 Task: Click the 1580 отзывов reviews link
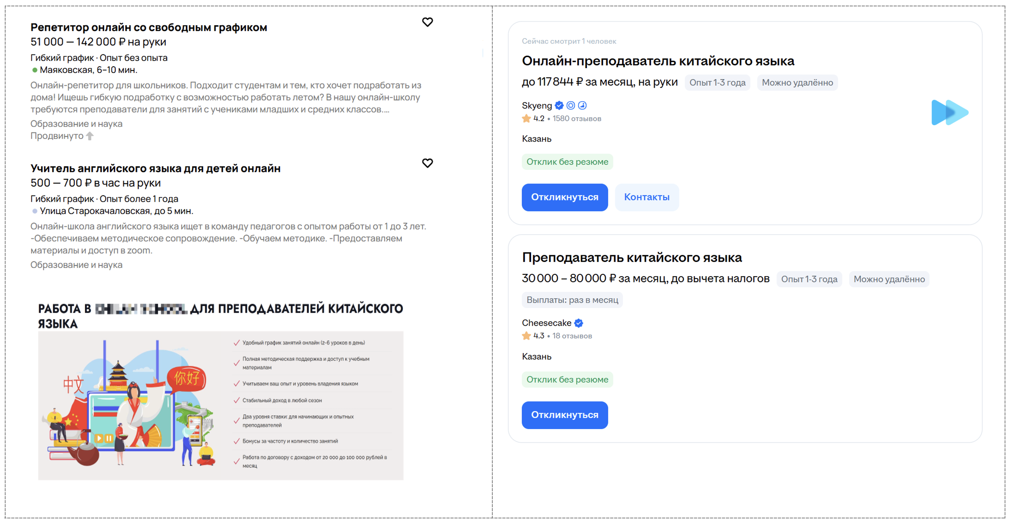pos(577,119)
